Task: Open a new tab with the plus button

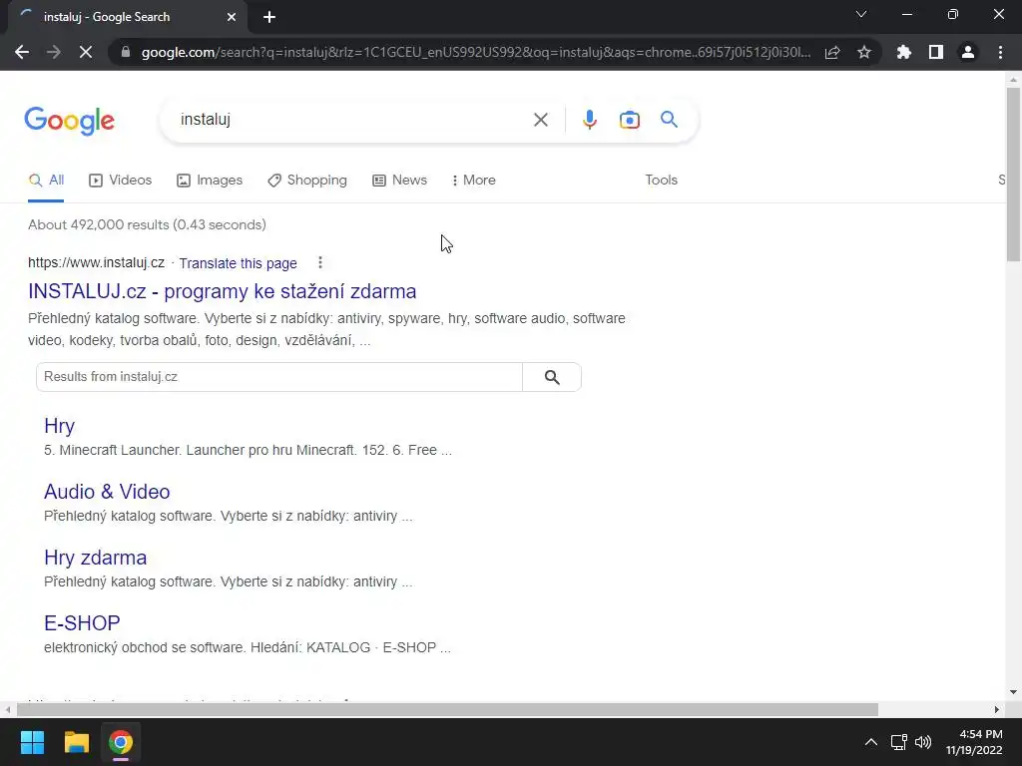Action: click(269, 17)
